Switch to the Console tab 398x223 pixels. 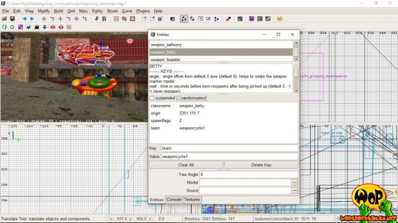pos(174,200)
